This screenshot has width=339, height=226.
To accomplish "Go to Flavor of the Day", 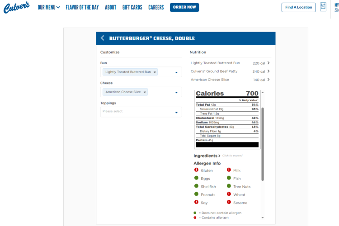I will (x=82, y=7).
